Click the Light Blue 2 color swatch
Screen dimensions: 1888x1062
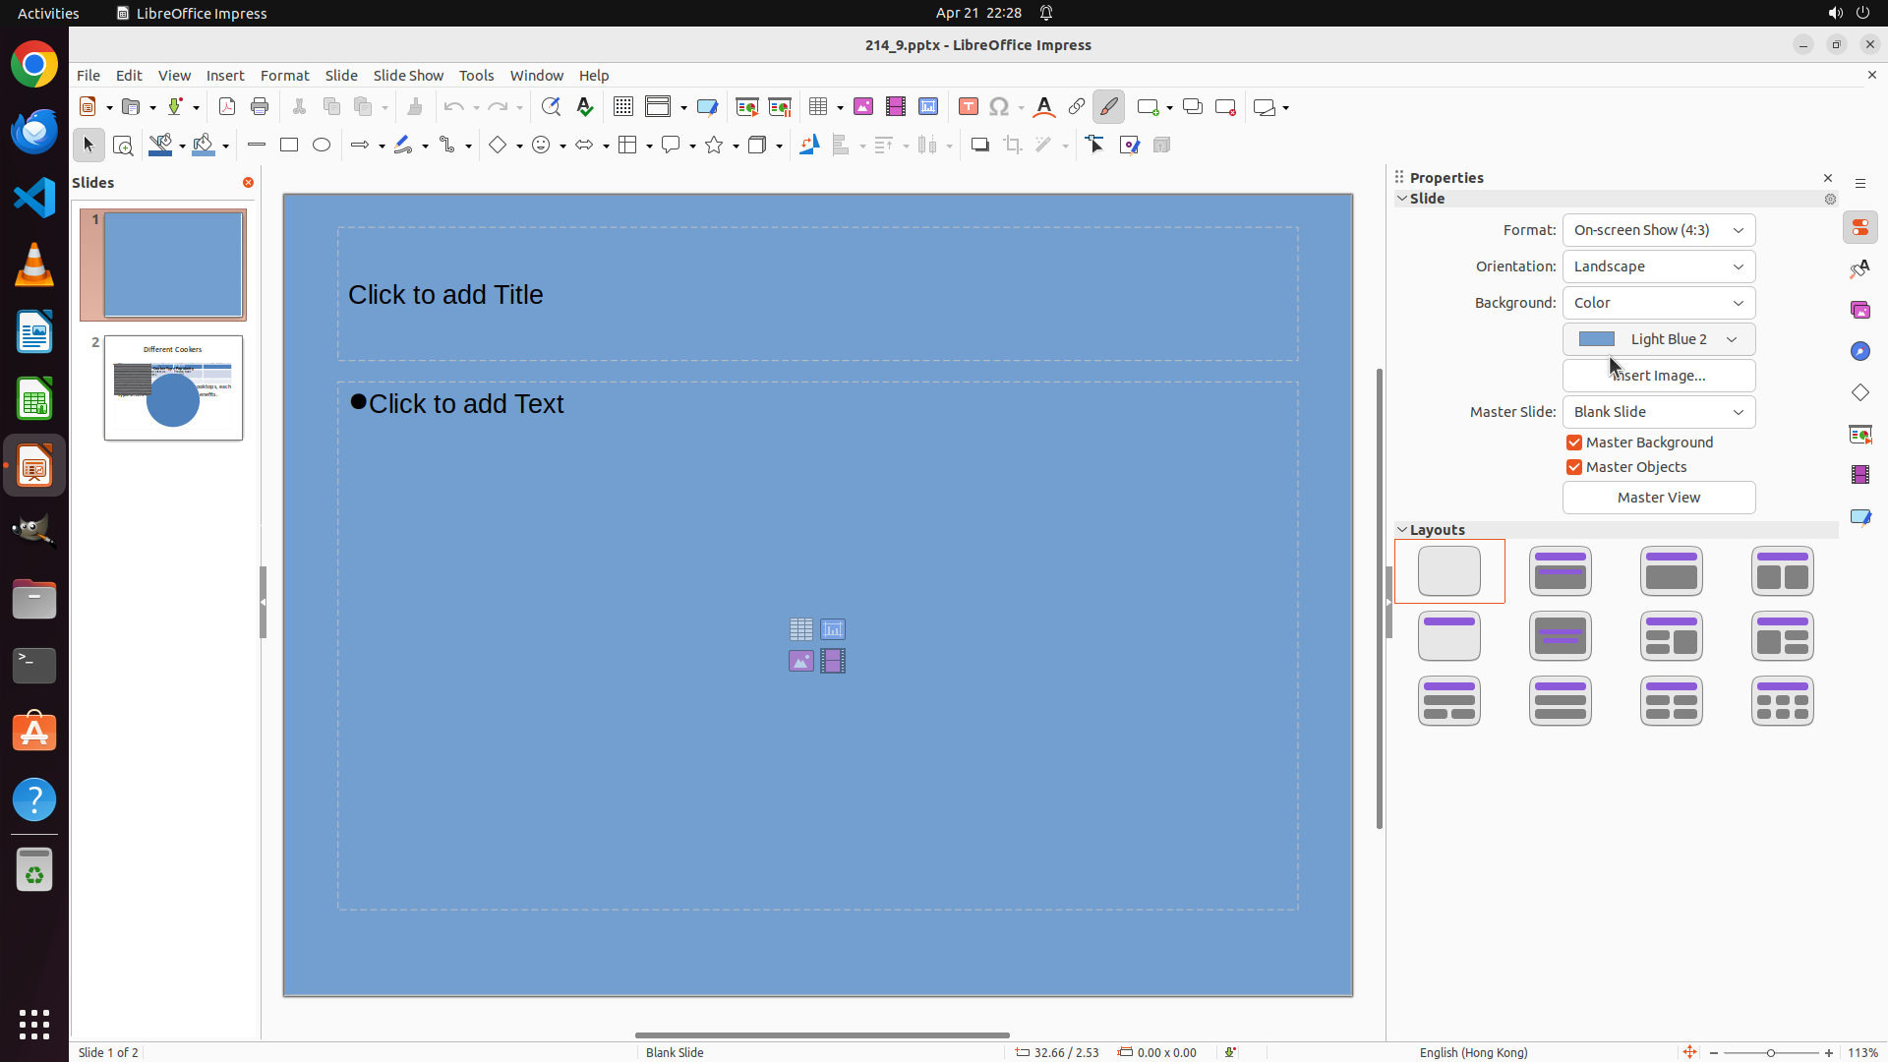tap(1597, 339)
